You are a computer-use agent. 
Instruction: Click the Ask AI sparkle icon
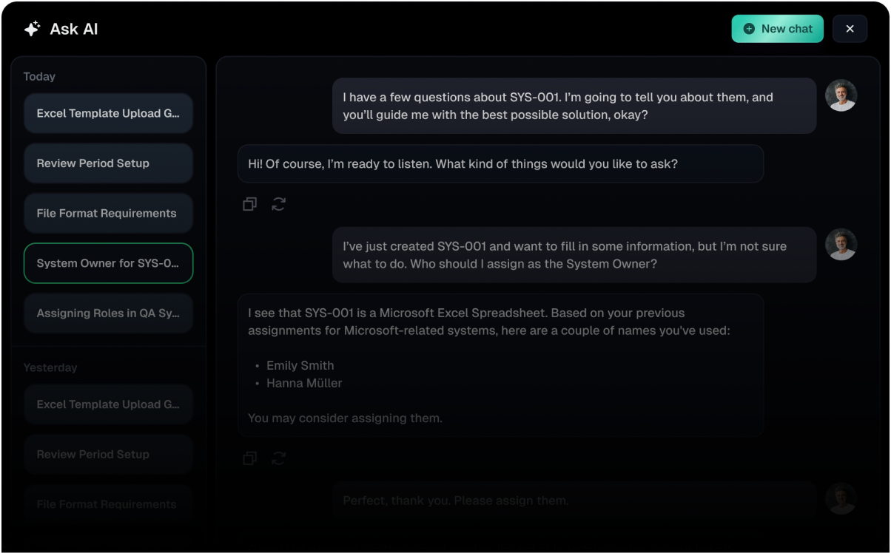pyautogui.click(x=32, y=29)
